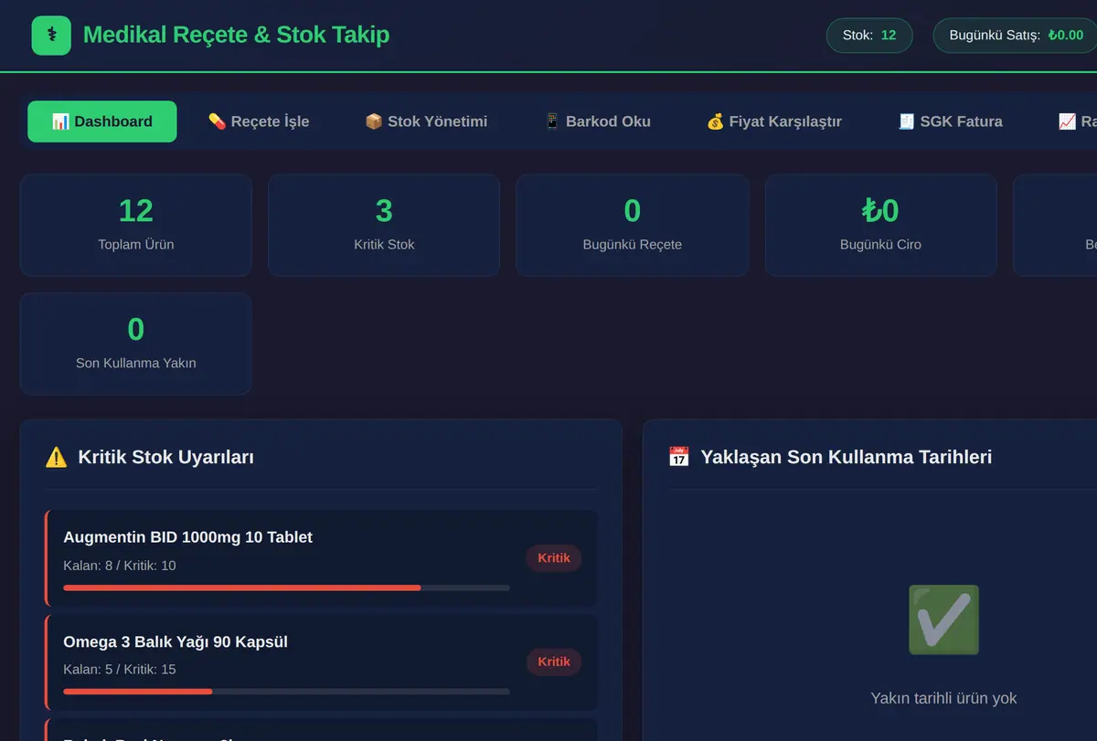Click Augmentin BID 1000mg 10 Tablet item

322,557
